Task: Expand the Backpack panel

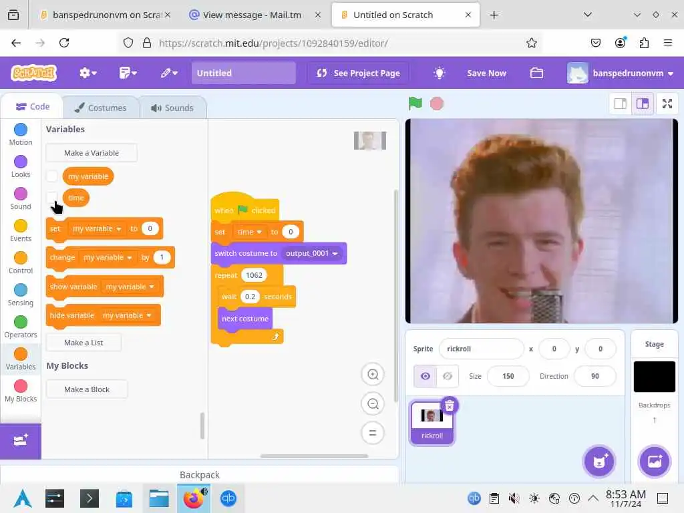Action: coord(199,475)
